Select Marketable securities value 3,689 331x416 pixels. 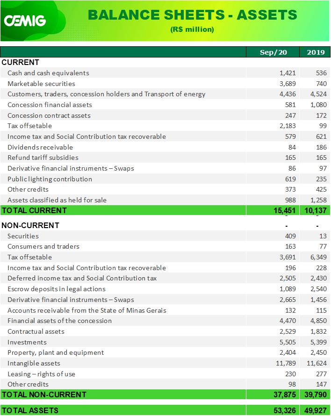click(x=288, y=84)
